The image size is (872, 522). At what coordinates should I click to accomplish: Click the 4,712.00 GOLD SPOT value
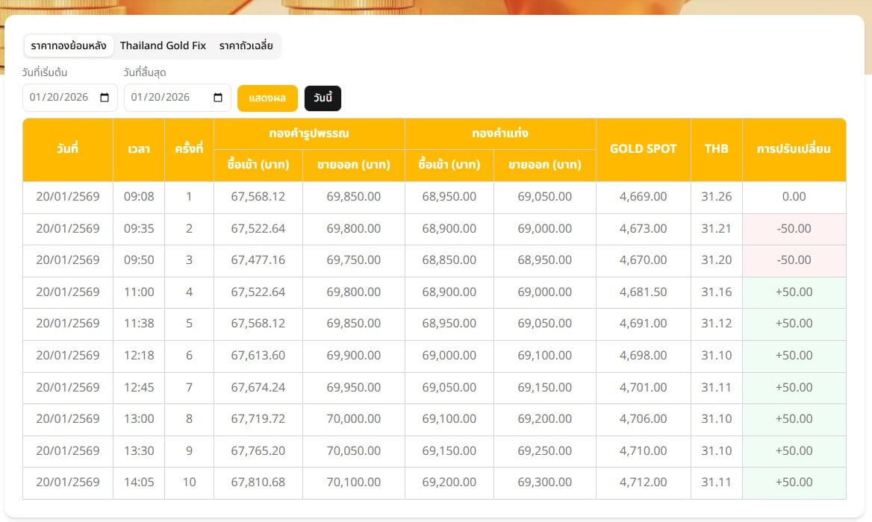pos(643,482)
